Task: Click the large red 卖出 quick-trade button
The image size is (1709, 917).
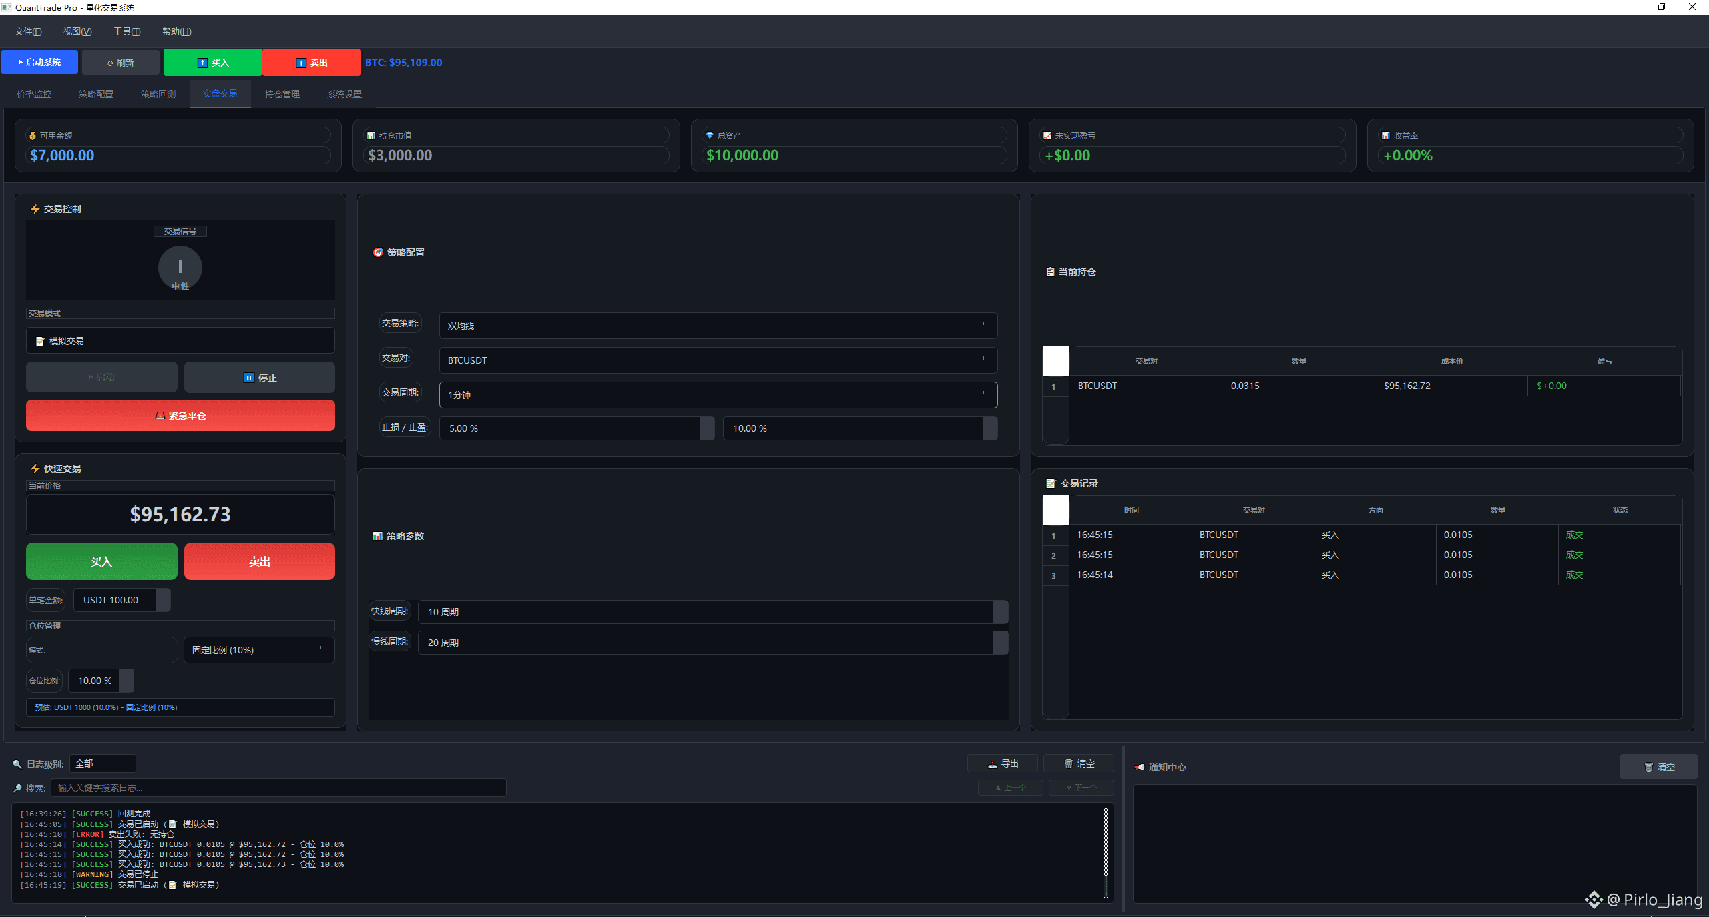Action: click(260, 561)
